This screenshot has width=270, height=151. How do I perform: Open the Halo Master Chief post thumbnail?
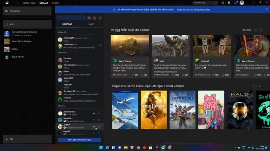[171, 46]
